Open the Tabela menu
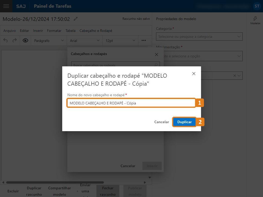This screenshot has height=197, width=263. click(x=70, y=30)
